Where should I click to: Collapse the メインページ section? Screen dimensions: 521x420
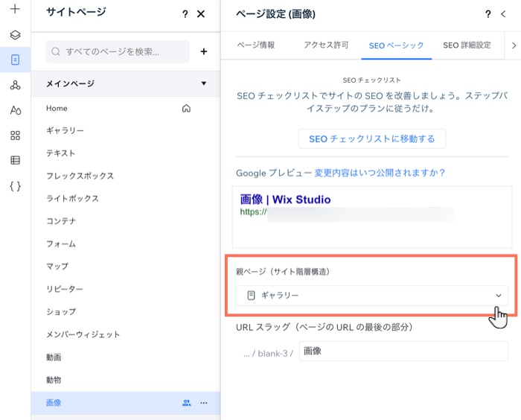click(x=204, y=83)
